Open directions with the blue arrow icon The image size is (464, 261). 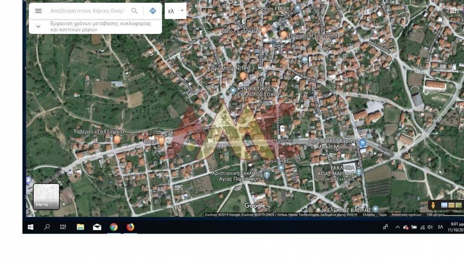click(153, 11)
